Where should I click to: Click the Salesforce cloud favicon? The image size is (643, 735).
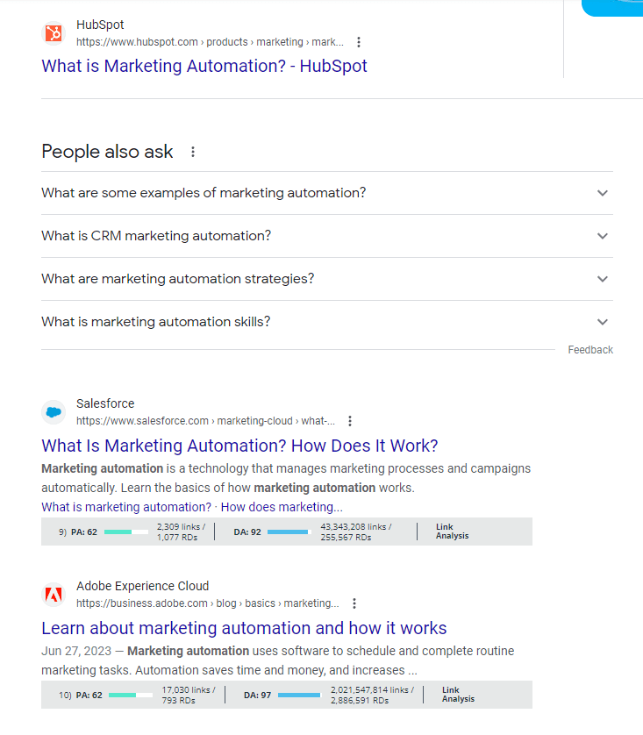tap(54, 412)
